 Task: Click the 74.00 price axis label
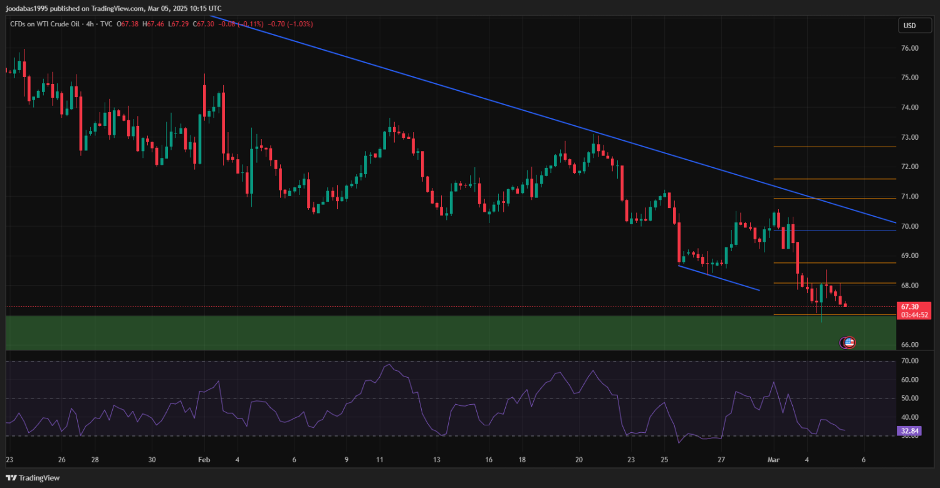point(909,108)
